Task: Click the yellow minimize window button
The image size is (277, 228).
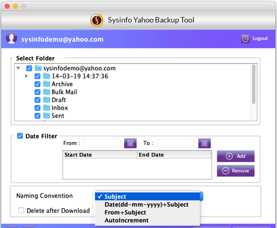Action: click(16, 6)
